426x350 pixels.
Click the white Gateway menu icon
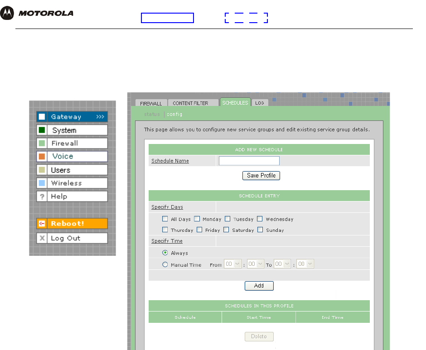pyautogui.click(x=42, y=117)
